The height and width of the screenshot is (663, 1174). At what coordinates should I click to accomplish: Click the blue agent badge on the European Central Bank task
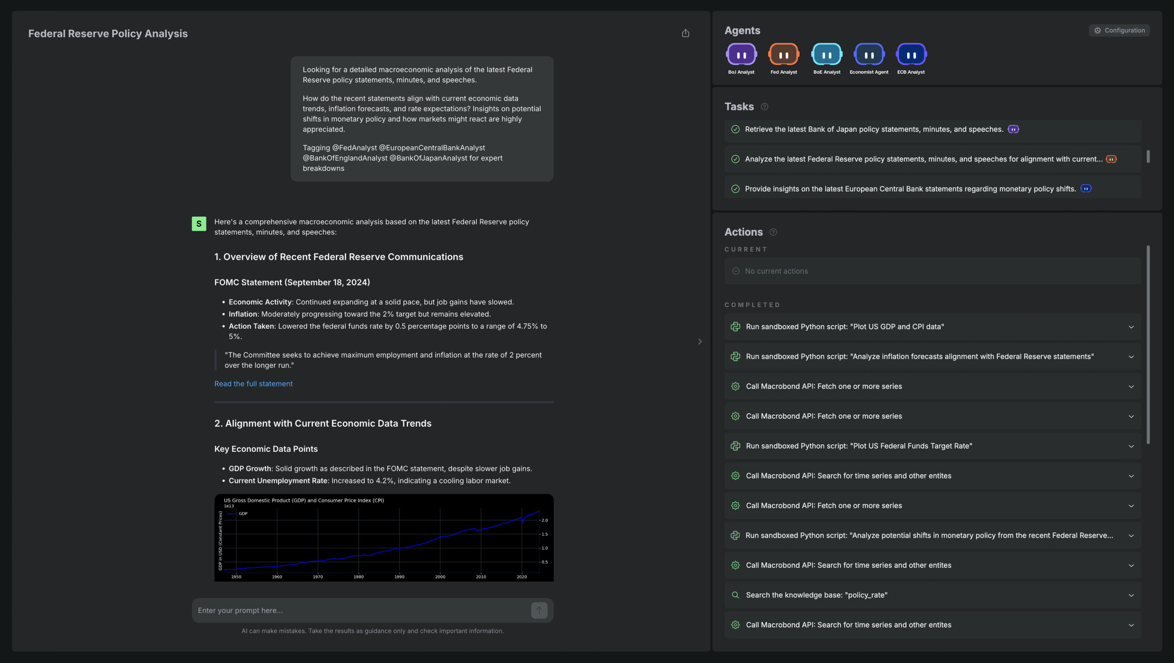pyautogui.click(x=1085, y=188)
